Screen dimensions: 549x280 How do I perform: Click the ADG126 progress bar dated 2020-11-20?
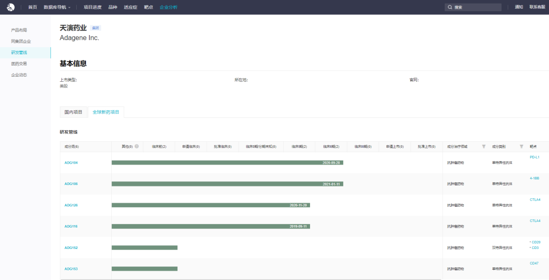[x=211, y=205]
